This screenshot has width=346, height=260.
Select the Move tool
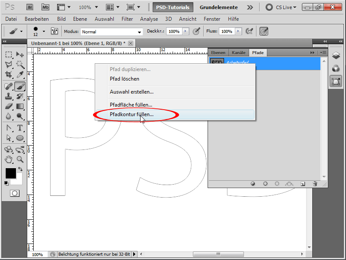pyautogui.click(x=20, y=55)
